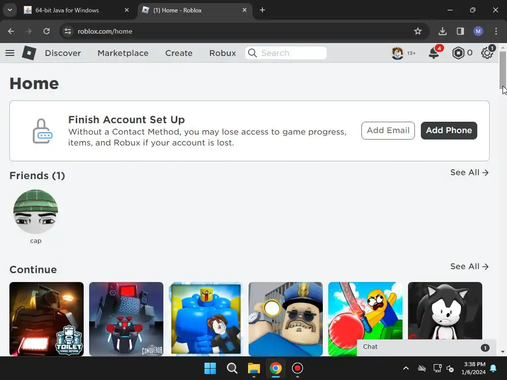Toggle the Chrome side panel
The width and height of the screenshot is (507, 380).
(460, 31)
